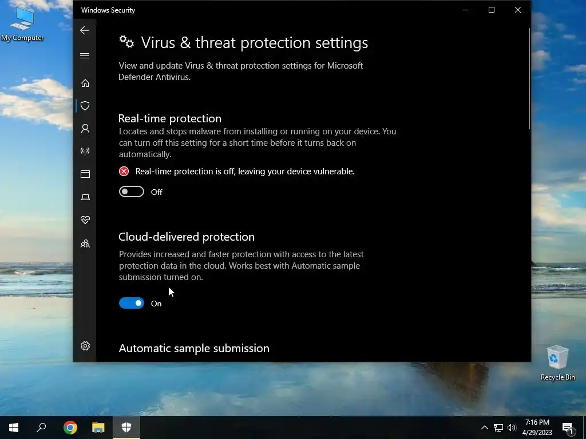Image resolution: width=586 pixels, height=439 pixels.
Task: Open App & browser control icon
Action: [x=85, y=174]
